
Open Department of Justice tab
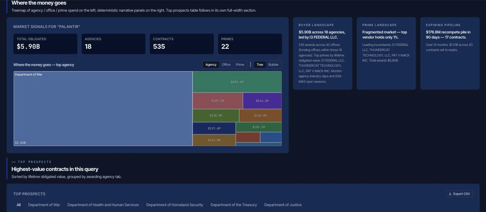(283, 205)
